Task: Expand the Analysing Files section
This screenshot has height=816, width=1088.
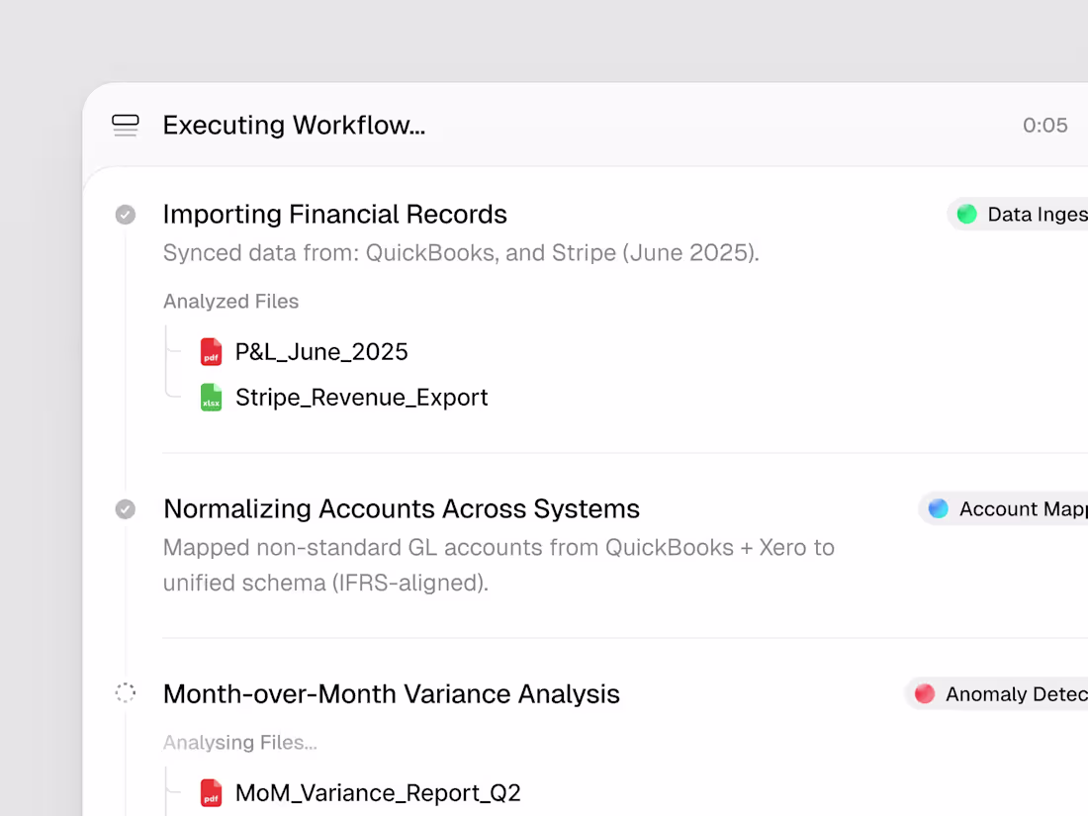Action: coord(239,742)
